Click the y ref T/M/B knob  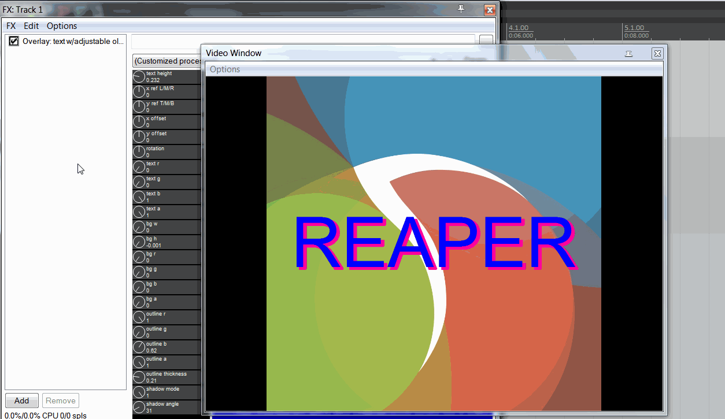pyautogui.click(x=139, y=106)
